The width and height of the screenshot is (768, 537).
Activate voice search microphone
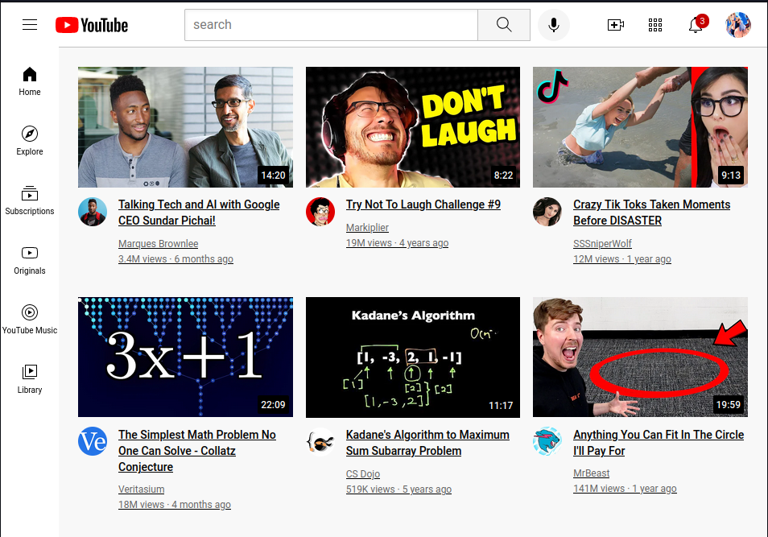(x=554, y=25)
